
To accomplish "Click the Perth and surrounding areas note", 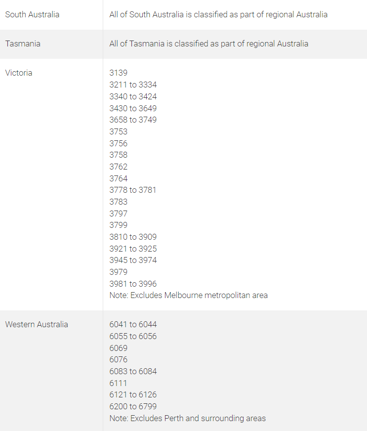I will (188, 418).
